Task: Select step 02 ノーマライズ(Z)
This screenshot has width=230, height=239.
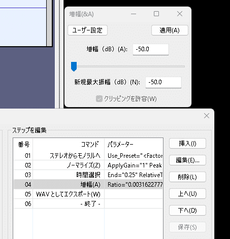Action: pyautogui.click(x=88, y=165)
